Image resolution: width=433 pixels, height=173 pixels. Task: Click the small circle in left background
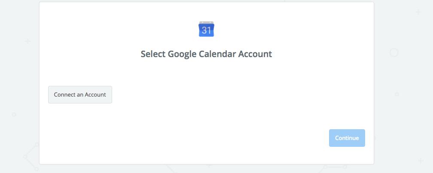click(14, 115)
